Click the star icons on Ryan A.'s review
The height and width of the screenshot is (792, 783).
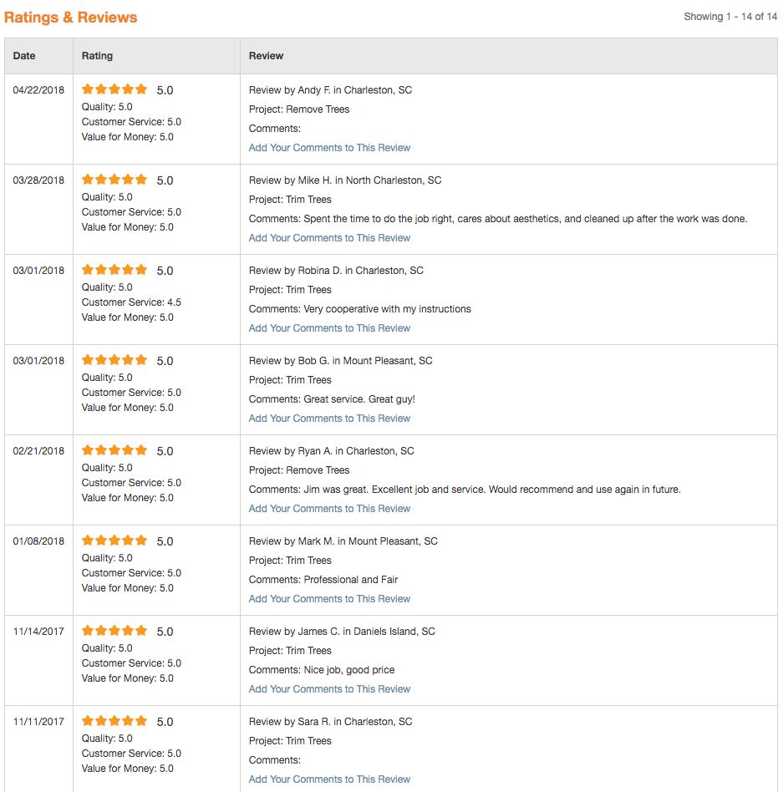114,449
